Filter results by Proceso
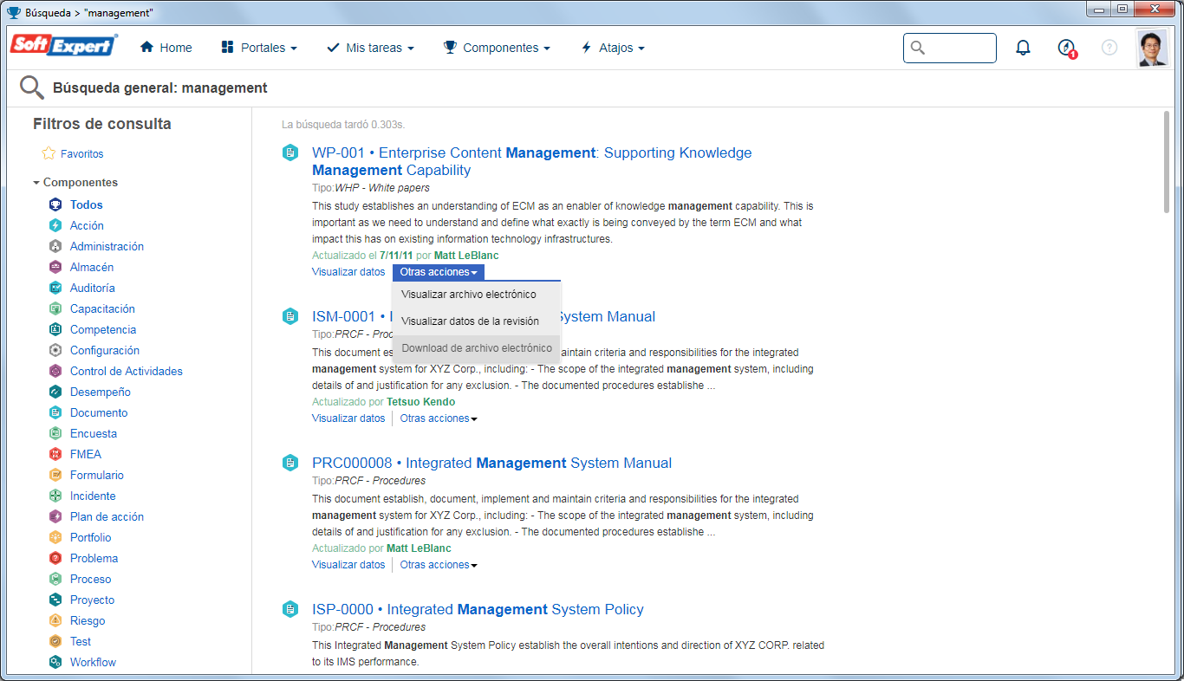Image resolution: width=1184 pixels, height=681 pixels. [90, 579]
